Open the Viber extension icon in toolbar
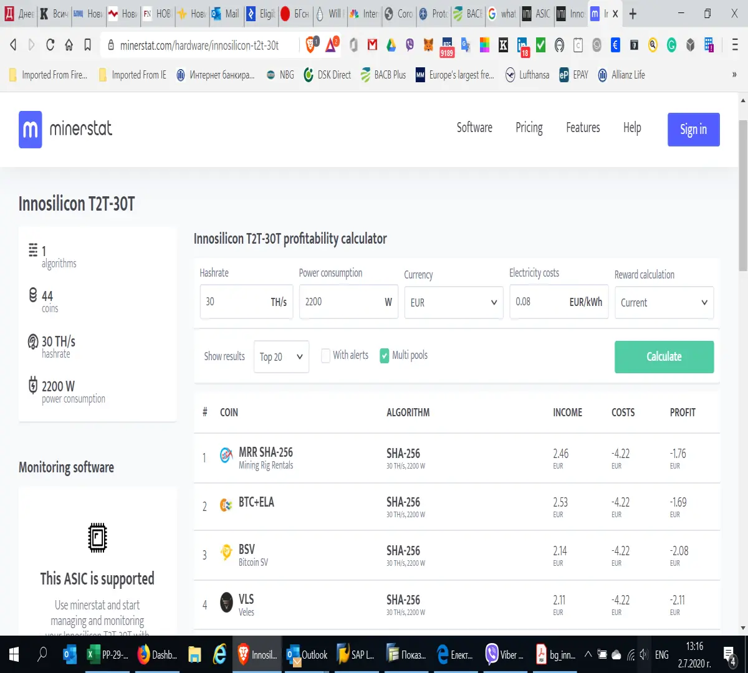This screenshot has width=748, height=673. click(410, 45)
